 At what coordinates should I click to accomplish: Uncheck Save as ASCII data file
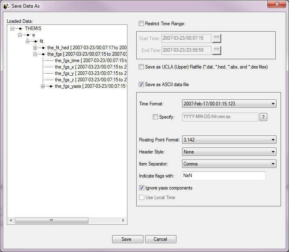click(141, 85)
